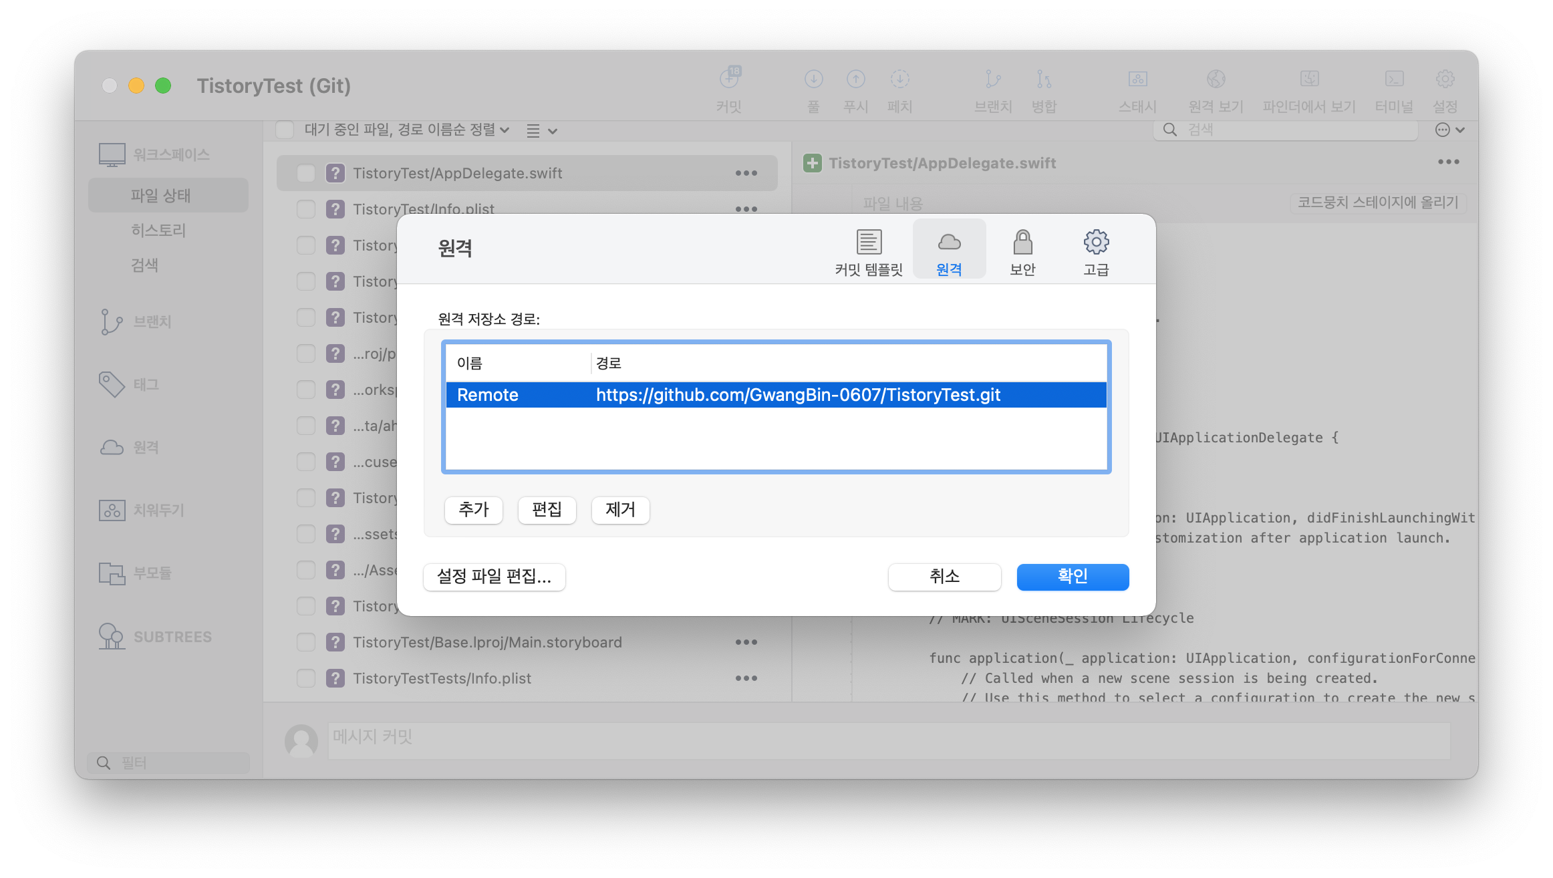Image resolution: width=1553 pixels, height=878 pixels.
Task: Click the Edit Config File (설정 파일 편집...) button
Action: pos(494,577)
